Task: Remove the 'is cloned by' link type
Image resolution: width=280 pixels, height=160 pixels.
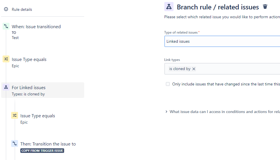Action: coord(194,69)
